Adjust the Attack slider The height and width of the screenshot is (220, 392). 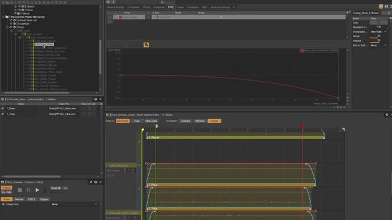pos(379,37)
